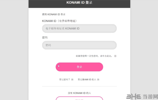
Task: Click the new registration button at the bottom
Action: [x=79, y=98]
